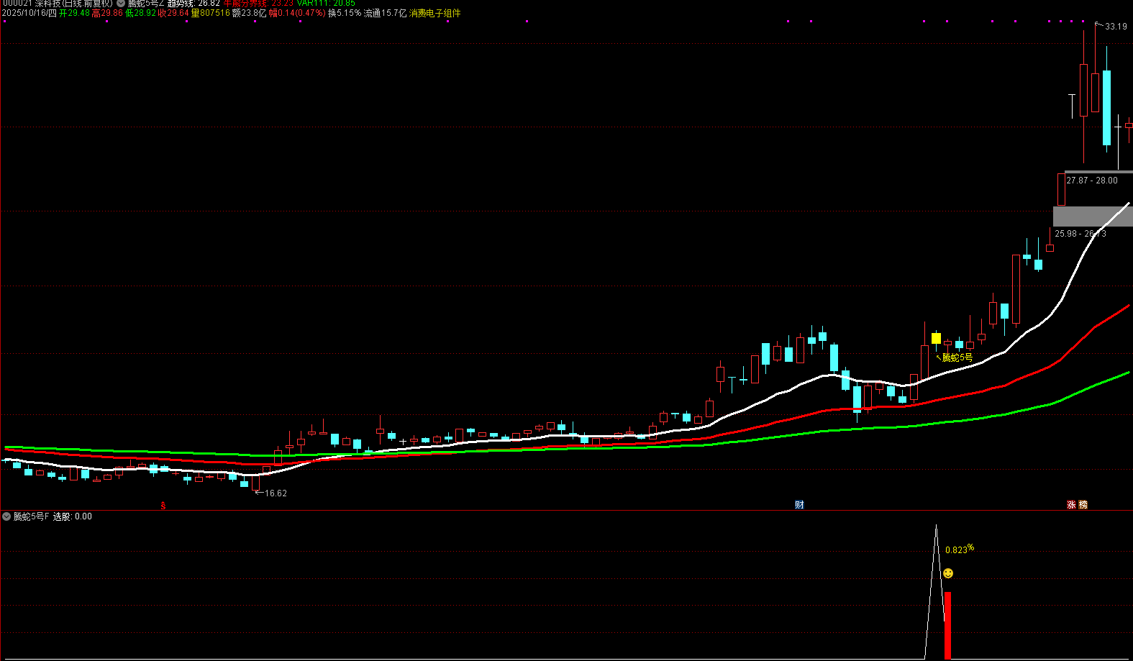Screen dimensions: 1133x661
Task: Click the 量807516 volume value
Action: point(211,13)
